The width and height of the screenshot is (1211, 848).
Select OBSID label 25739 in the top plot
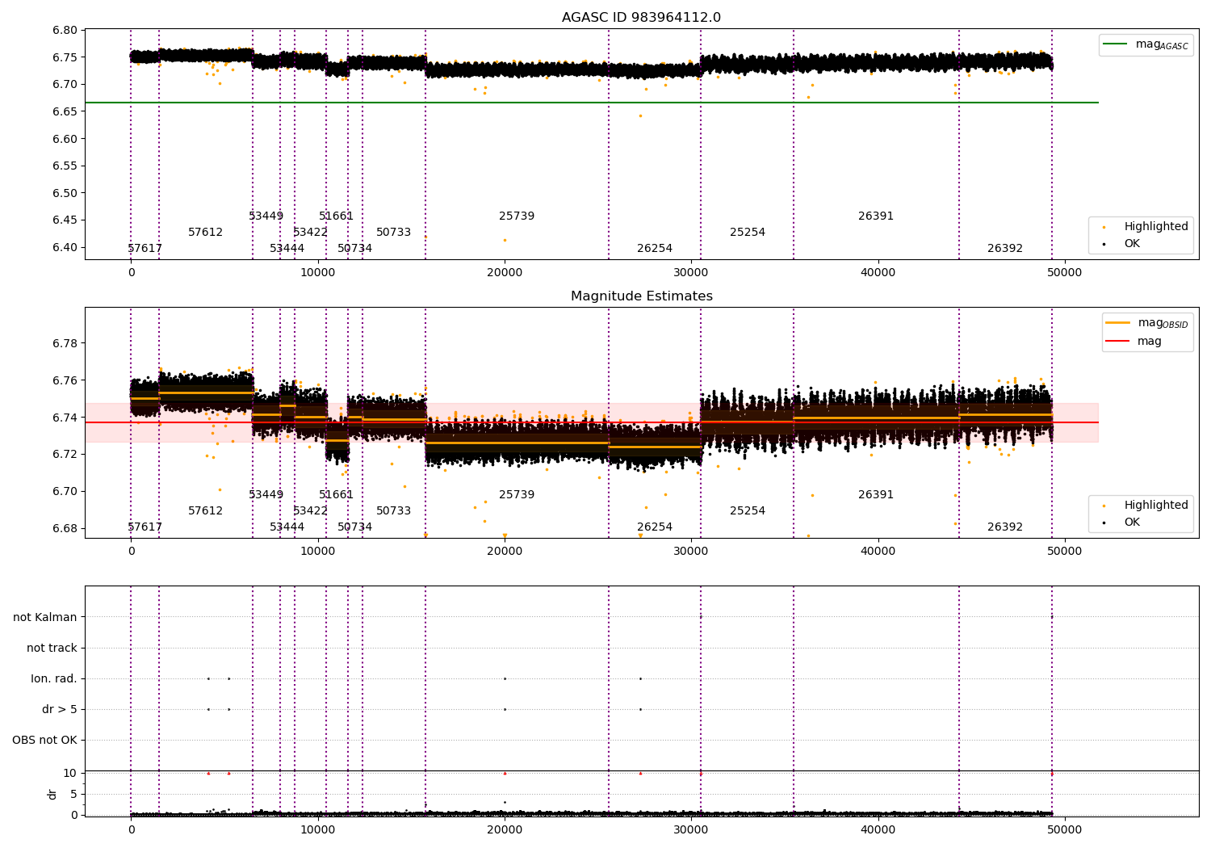[x=517, y=216]
